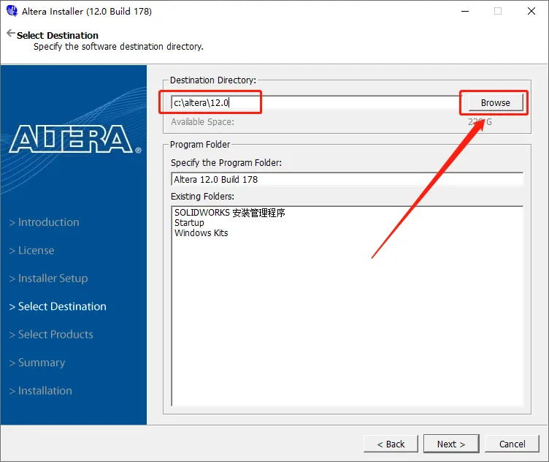Click the Browse button for destination directory

pyautogui.click(x=495, y=102)
